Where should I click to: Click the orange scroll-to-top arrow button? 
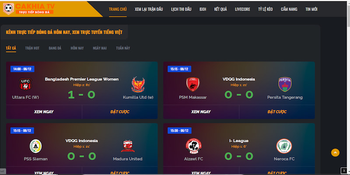335,152
